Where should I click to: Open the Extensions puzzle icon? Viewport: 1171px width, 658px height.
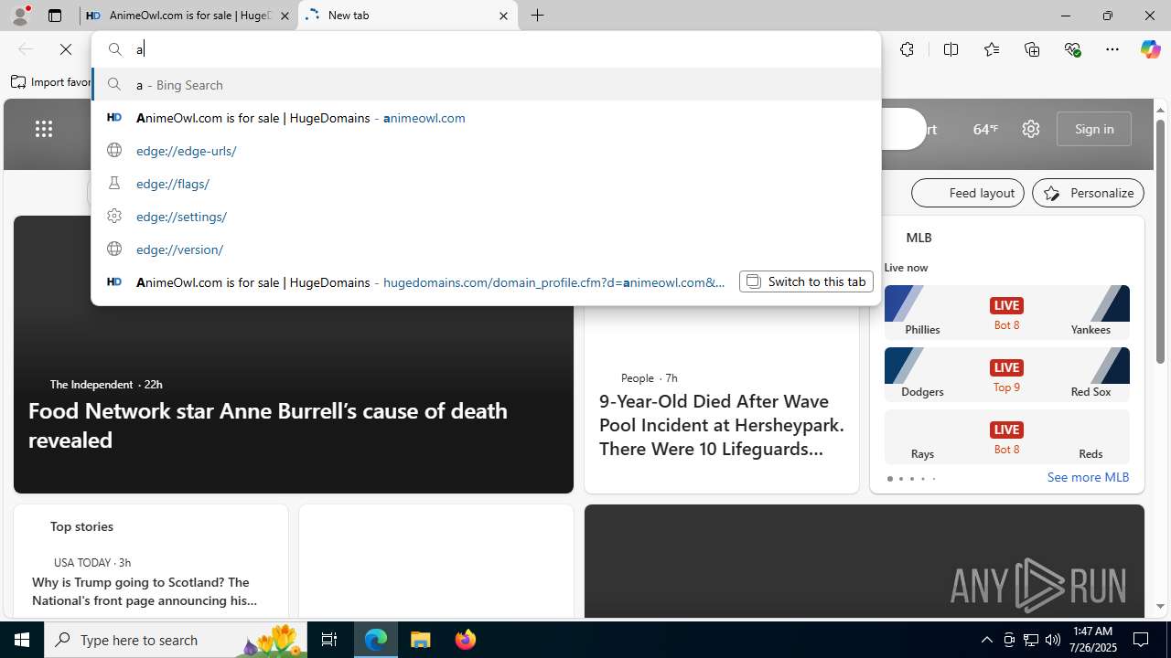coord(907,49)
